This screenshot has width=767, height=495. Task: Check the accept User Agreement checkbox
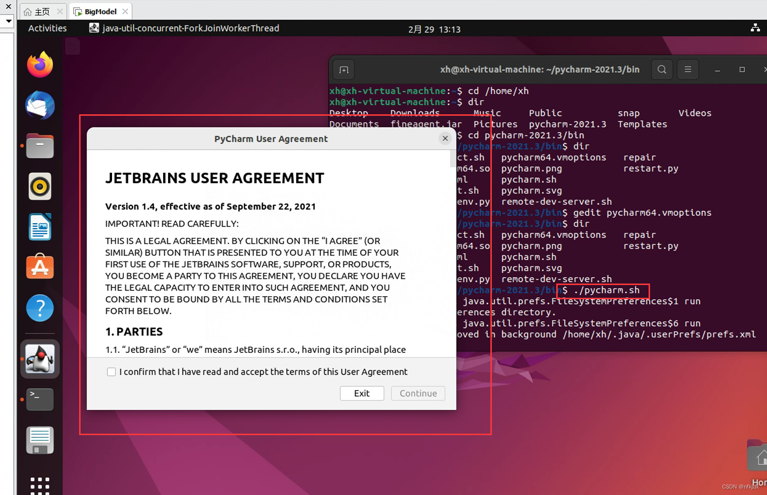(x=112, y=372)
